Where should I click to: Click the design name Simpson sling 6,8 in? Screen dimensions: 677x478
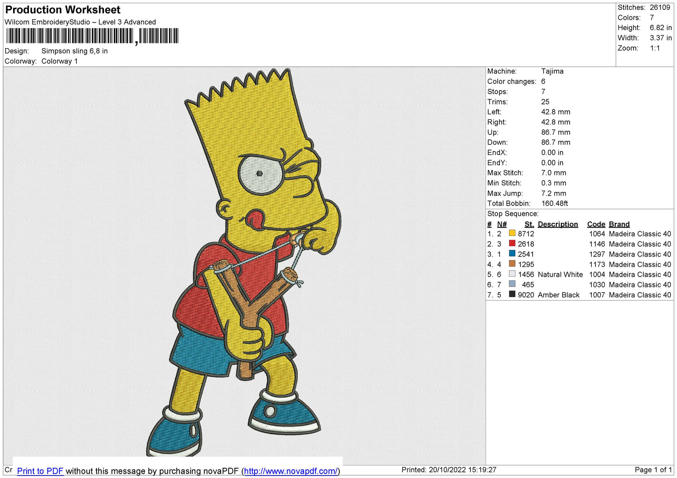pos(74,51)
